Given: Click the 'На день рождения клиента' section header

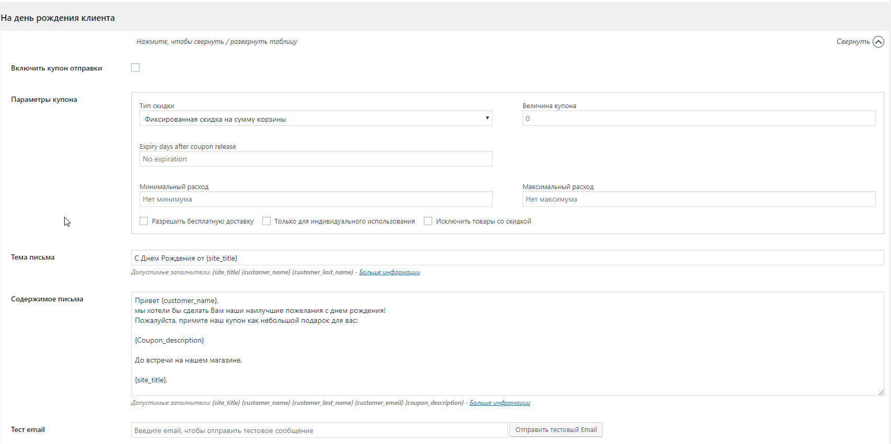Looking at the screenshot, I should [58, 18].
